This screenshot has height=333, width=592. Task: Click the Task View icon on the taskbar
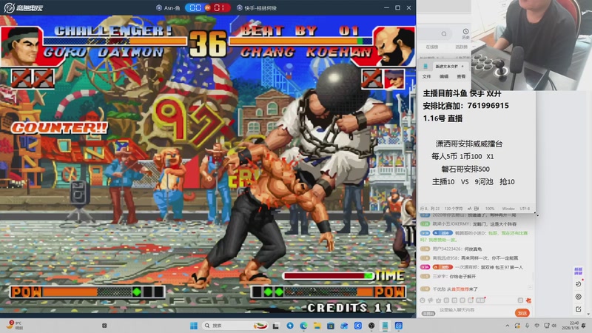point(276,326)
